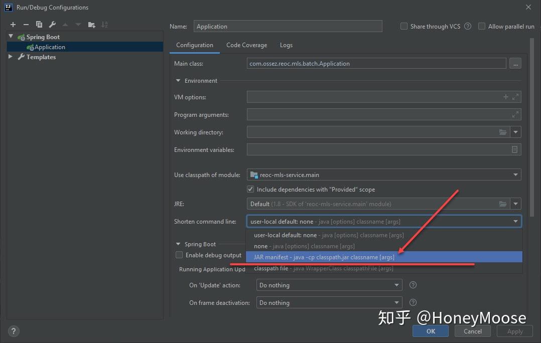This screenshot has width=541, height=343.
Task: Click the browse ellipsis next to Main class
Action: (515, 63)
